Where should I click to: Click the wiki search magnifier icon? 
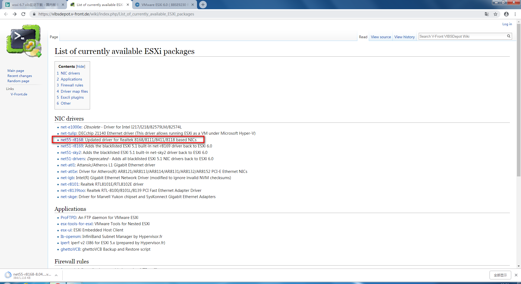(509, 36)
